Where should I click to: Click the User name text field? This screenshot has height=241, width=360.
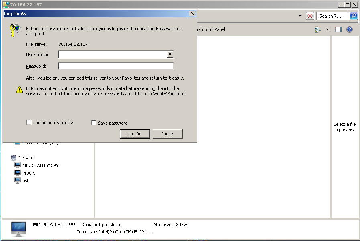pyautogui.click(x=112, y=55)
